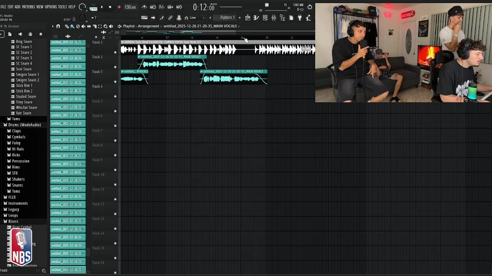This screenshot has width=492, height=276.
Task: Select the 21-15-55_MAIN VOCALS clip on Track 2
Action: [172, 62]
